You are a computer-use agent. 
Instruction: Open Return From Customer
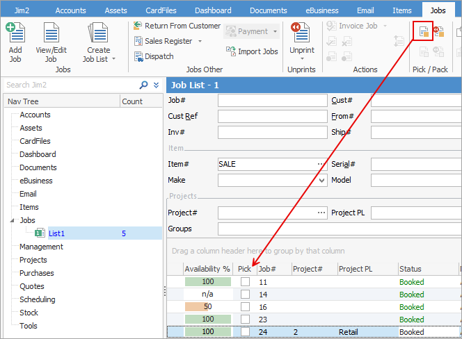[x=177, y=26]
